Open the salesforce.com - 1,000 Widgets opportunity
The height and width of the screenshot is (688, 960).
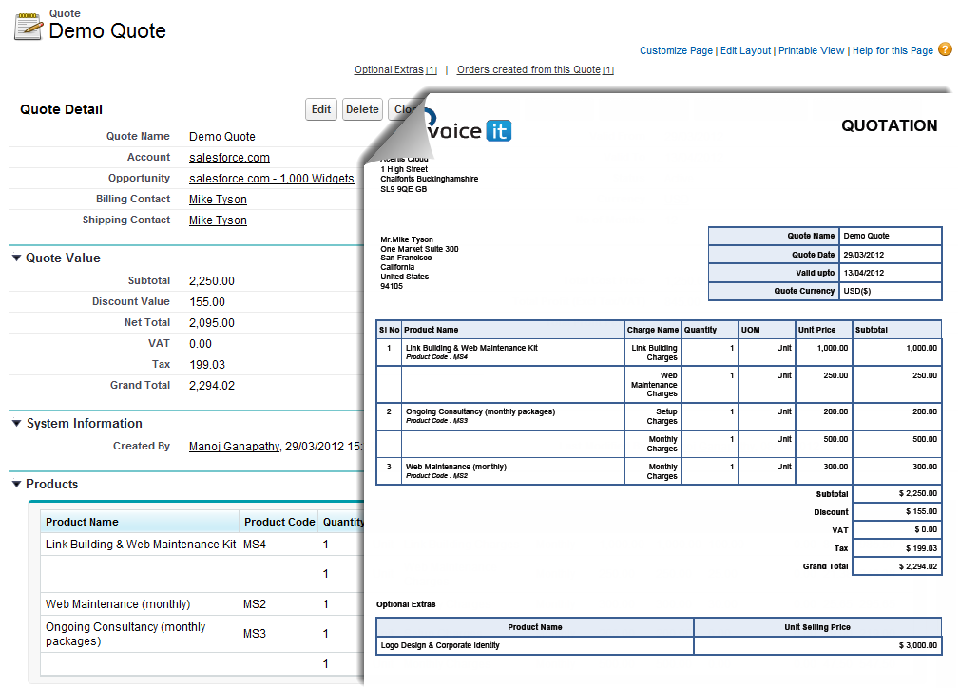tap(271, 178)
